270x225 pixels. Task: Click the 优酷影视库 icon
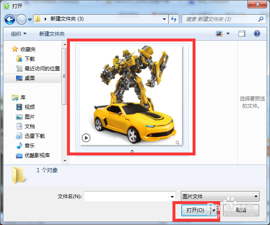pos(19,155)
